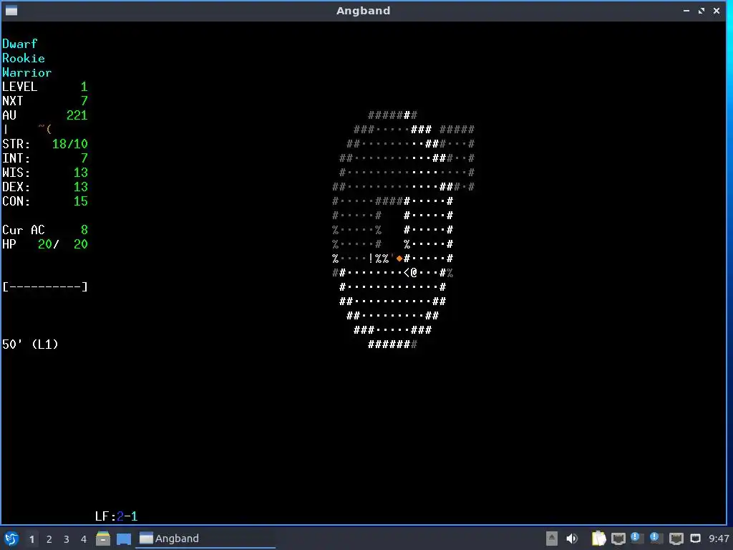The height and width of the screenshot is (550, 733).
Task: Click the open door apostrophe beside the orange diamond
Action: (393, 256)
